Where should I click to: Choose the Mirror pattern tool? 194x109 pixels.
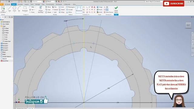pos(69,12)
